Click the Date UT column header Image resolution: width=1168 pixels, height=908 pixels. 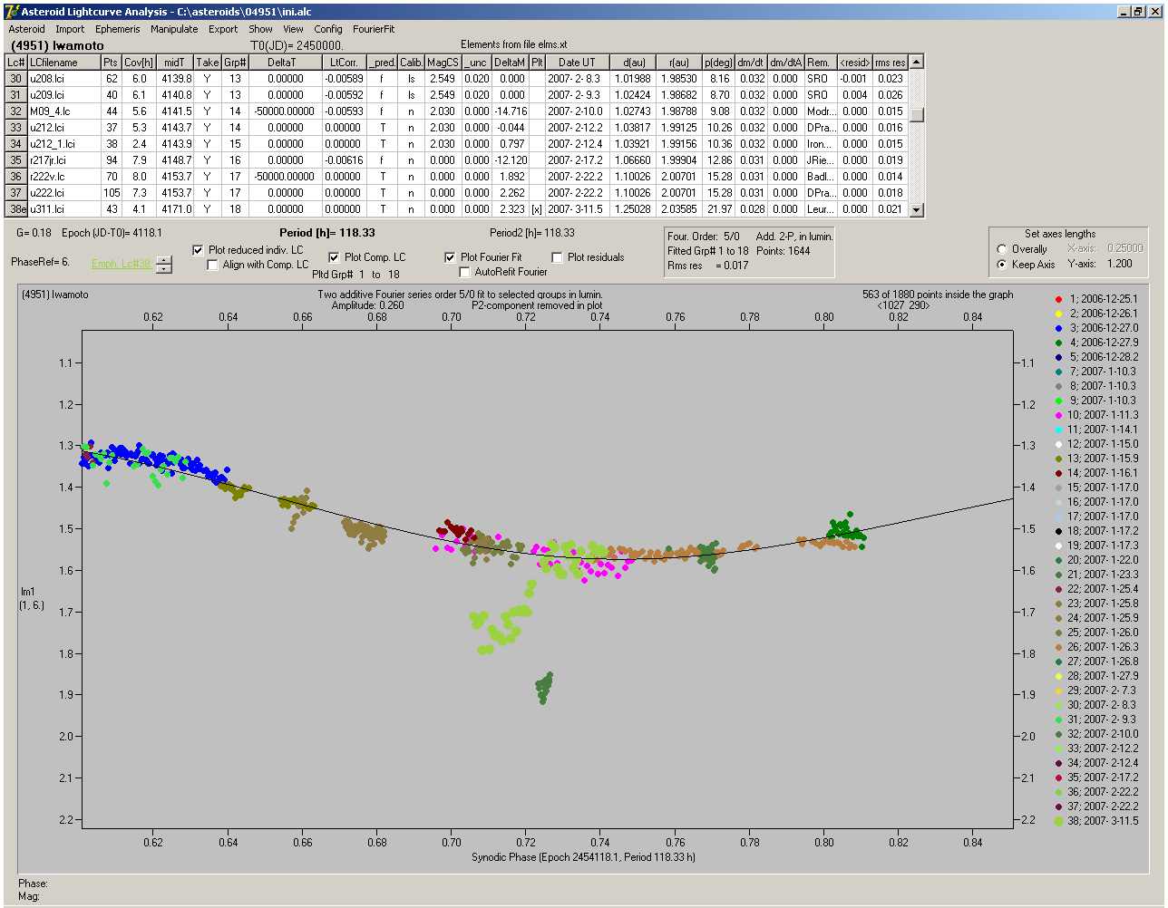click(x=577, y=63)
